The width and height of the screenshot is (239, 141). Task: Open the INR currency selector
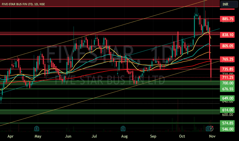pyautogui.click(x=229, y=4)
